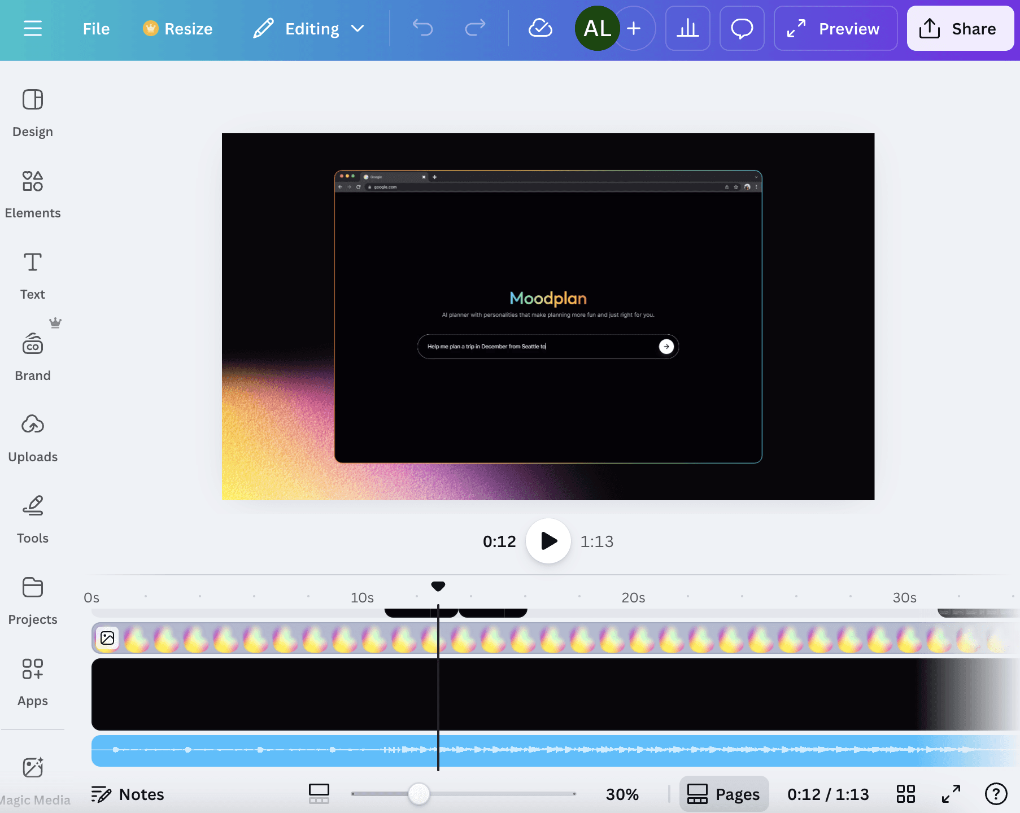Click the 10s mark on the timeline ruler

tap(362, 597)
